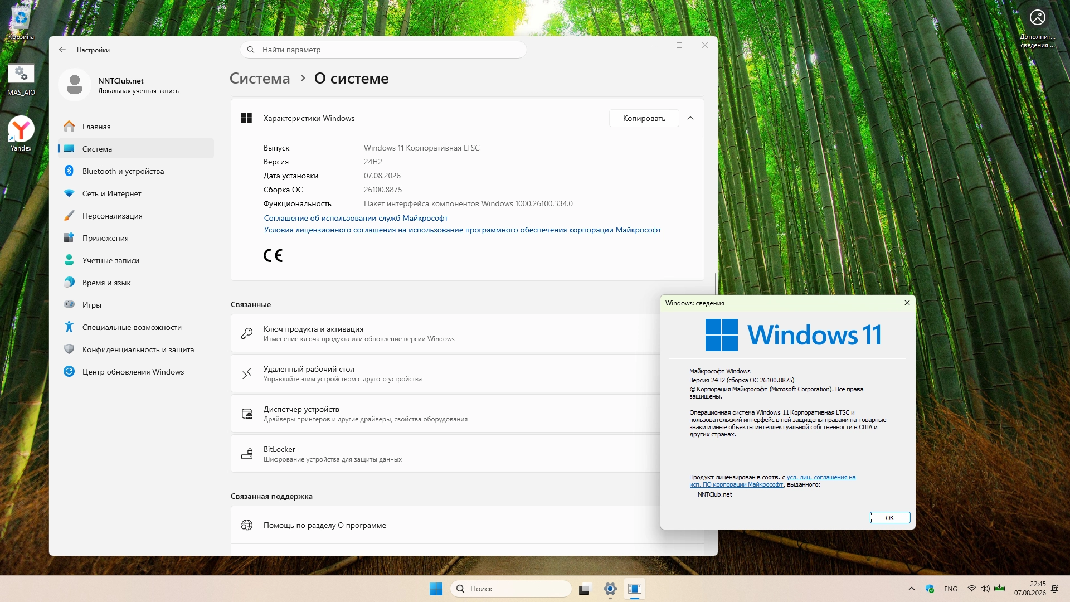Click the battery tray icon
The image size is (1070, 602).
(1000, 589)
